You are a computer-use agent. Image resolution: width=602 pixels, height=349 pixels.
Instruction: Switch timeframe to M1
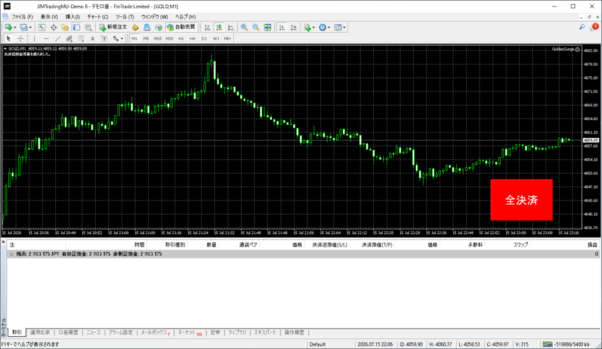click(135, 38)
